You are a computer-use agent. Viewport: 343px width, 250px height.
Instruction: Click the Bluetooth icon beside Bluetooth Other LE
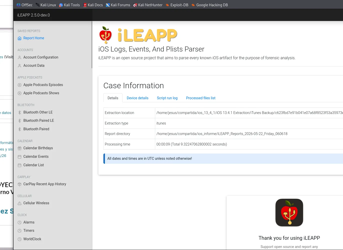(x=20, y=112)
